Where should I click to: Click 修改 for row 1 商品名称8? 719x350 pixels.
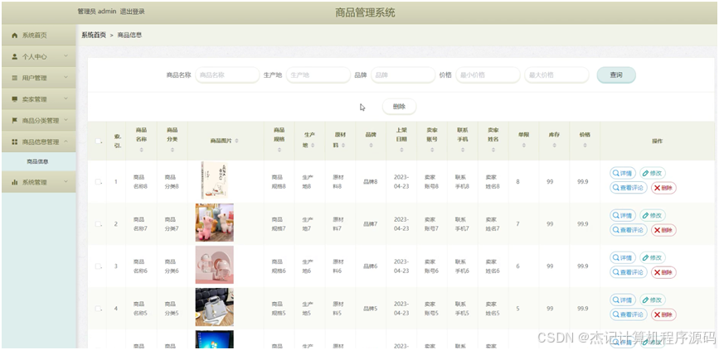click(x=653, y=174)
